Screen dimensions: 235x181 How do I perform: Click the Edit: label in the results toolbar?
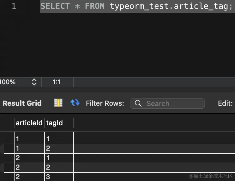tap(225, 103)
